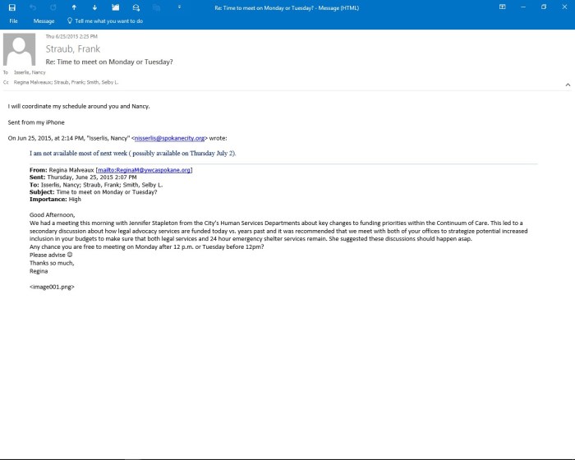The height and width of the screenshot is (460, 575).
Task: Click sender's profile picture placeholder
Action: (20, 48)
